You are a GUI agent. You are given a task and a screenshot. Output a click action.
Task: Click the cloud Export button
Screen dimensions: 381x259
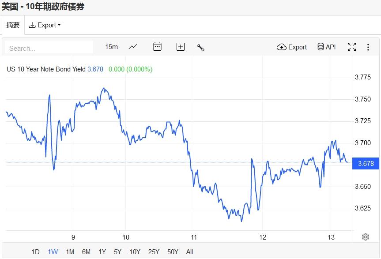tap(292, 47)
